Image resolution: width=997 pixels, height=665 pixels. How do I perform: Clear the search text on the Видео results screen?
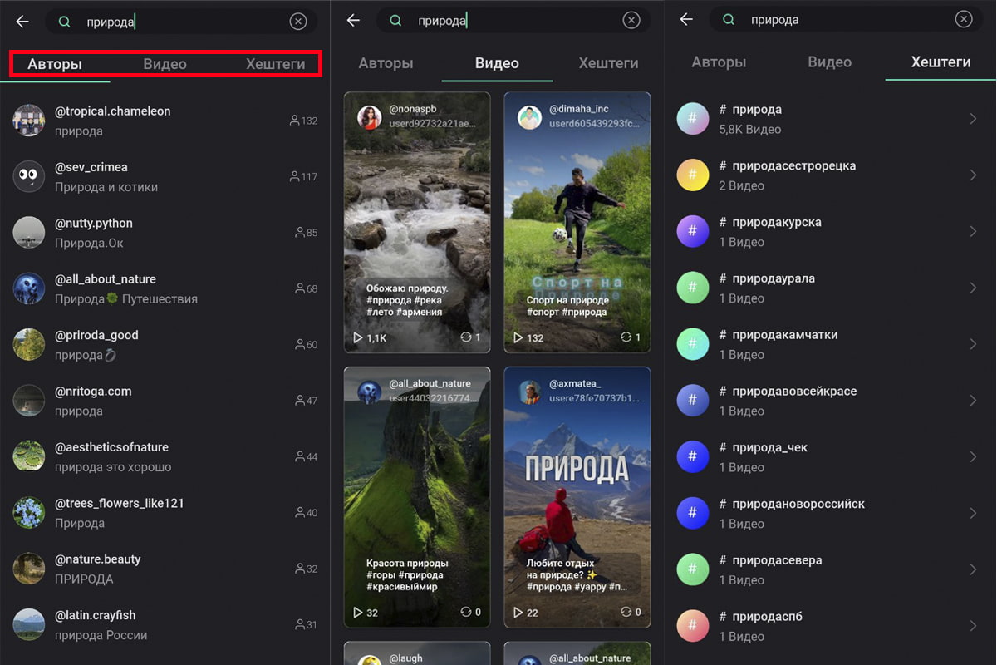(631, 21)
